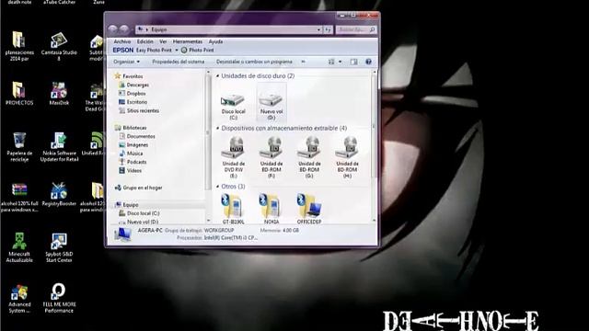The width and height of the screenshot is (589, 331).
Task: Open the Edición menu
Action: pyautogui.click(x=145, y=41)
